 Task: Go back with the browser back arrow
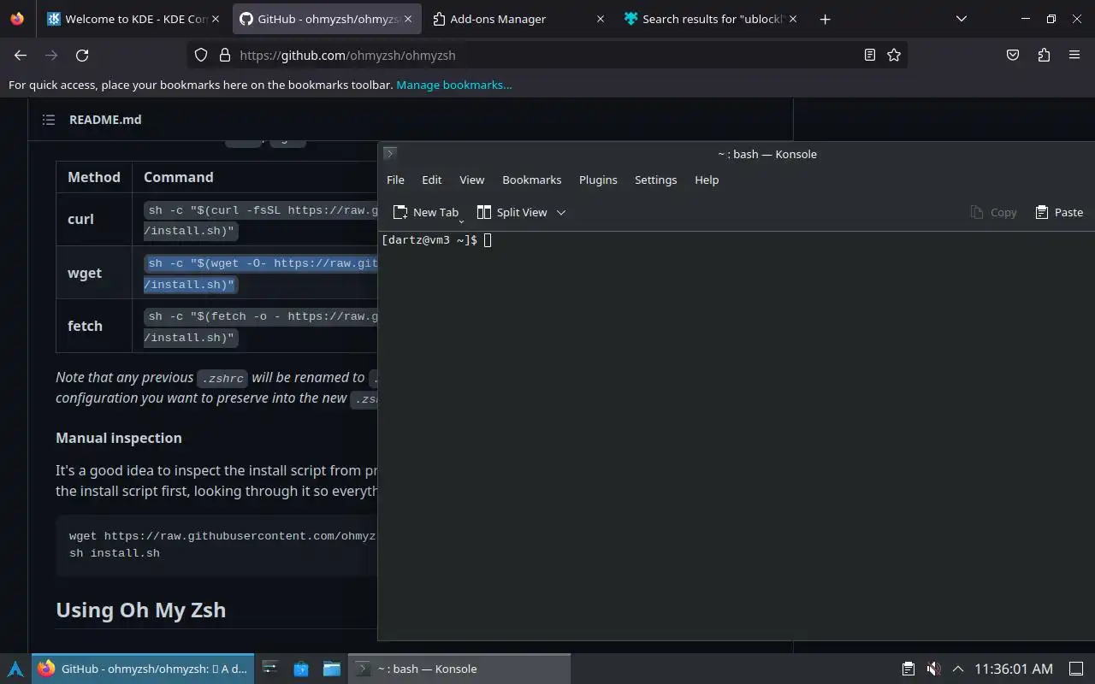[x=21, y=55]
